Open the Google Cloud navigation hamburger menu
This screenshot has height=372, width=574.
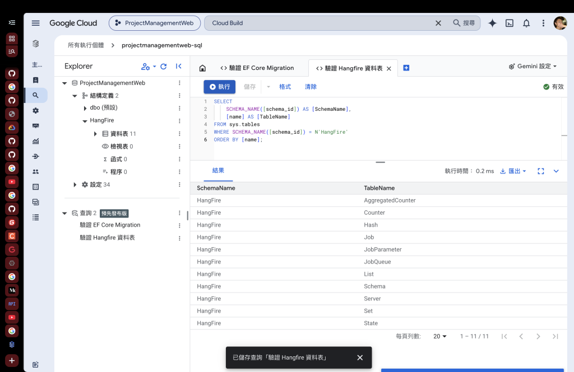35,23
